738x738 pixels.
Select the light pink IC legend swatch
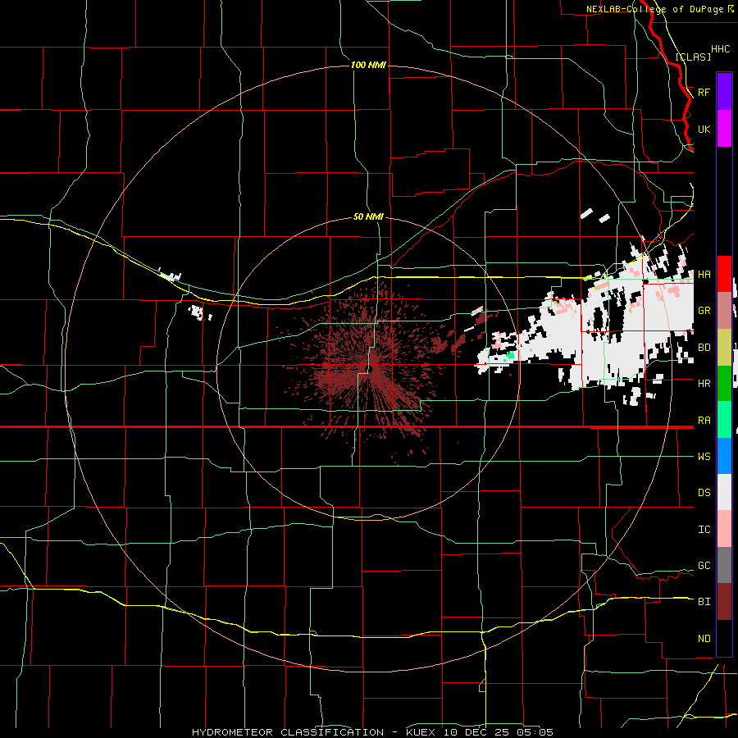724,529
